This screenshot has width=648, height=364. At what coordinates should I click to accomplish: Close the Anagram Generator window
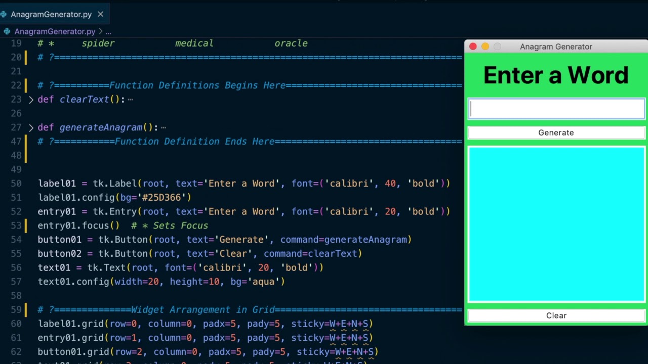point(473,47)
